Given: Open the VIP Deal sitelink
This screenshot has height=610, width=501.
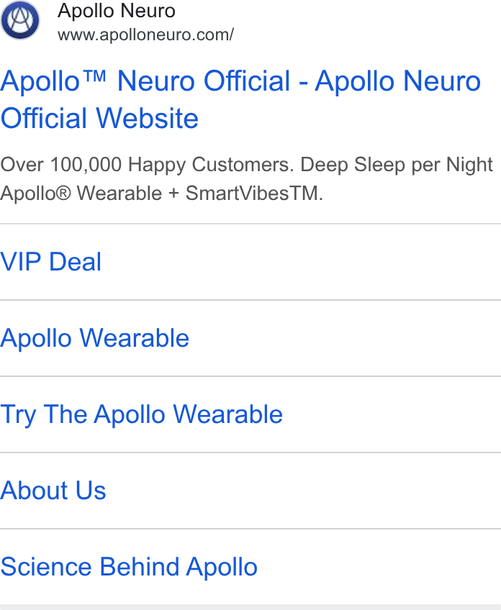Looking at the screenshot, I should pyautogui.click(x=51, y=261).
